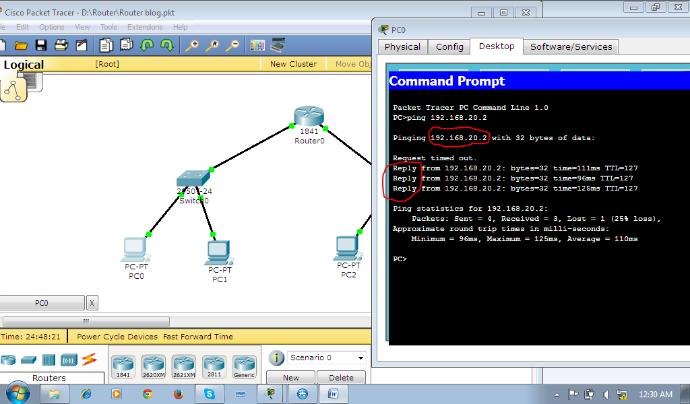Pick the 1841 router model
Screen dimensions: 690x404
123,367
